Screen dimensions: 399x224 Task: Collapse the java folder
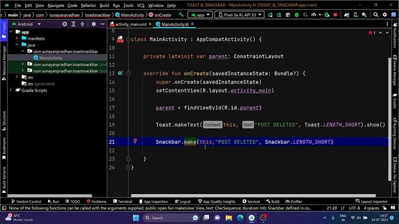click(x=17, y=45)
